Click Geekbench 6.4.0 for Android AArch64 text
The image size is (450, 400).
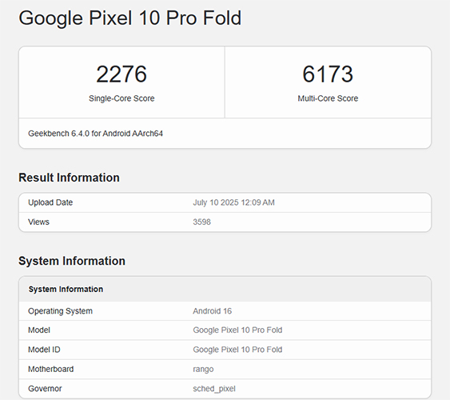(95, 134)
